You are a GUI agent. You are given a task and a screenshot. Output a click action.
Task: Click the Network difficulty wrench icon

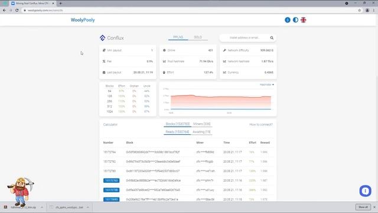pos(224,50)
